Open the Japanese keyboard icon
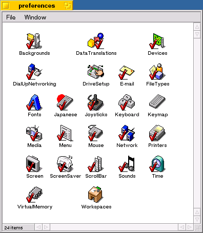Viewport: 203px width, 233px height. 65,102
